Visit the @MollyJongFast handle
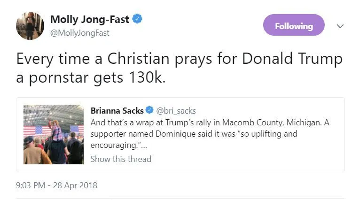 point(80,33)
